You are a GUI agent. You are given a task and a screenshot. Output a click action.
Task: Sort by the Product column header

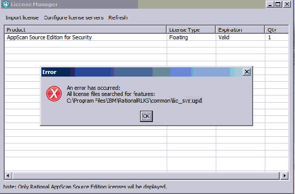click(85, 30)
